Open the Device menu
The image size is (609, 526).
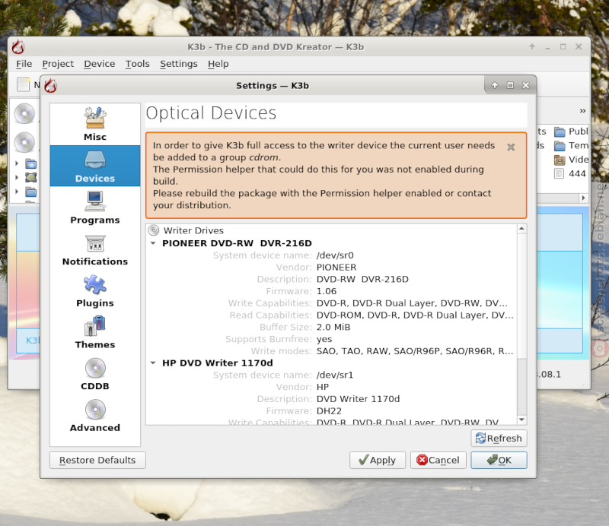click(x=100, y=64)
